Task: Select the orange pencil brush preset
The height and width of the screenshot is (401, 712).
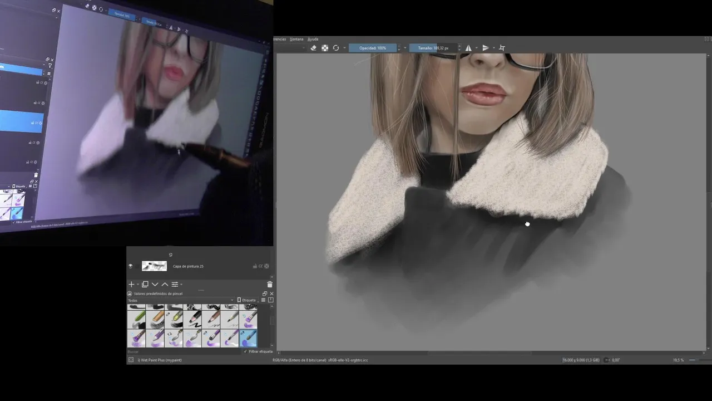Action: click(x=155, y=319)
